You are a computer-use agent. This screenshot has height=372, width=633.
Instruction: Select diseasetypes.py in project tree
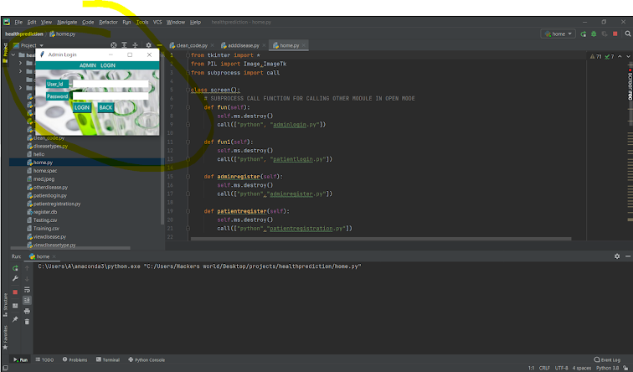click(x=50, y=147)
